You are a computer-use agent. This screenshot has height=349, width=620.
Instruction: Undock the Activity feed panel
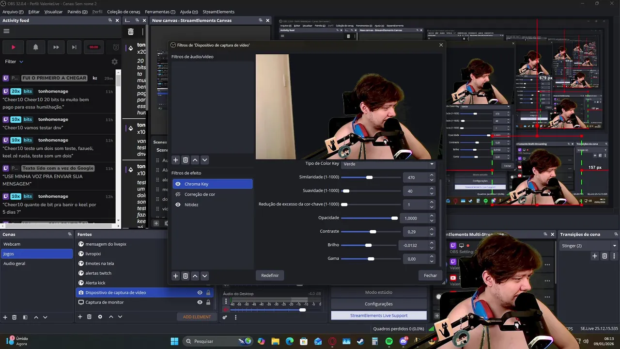110,20
